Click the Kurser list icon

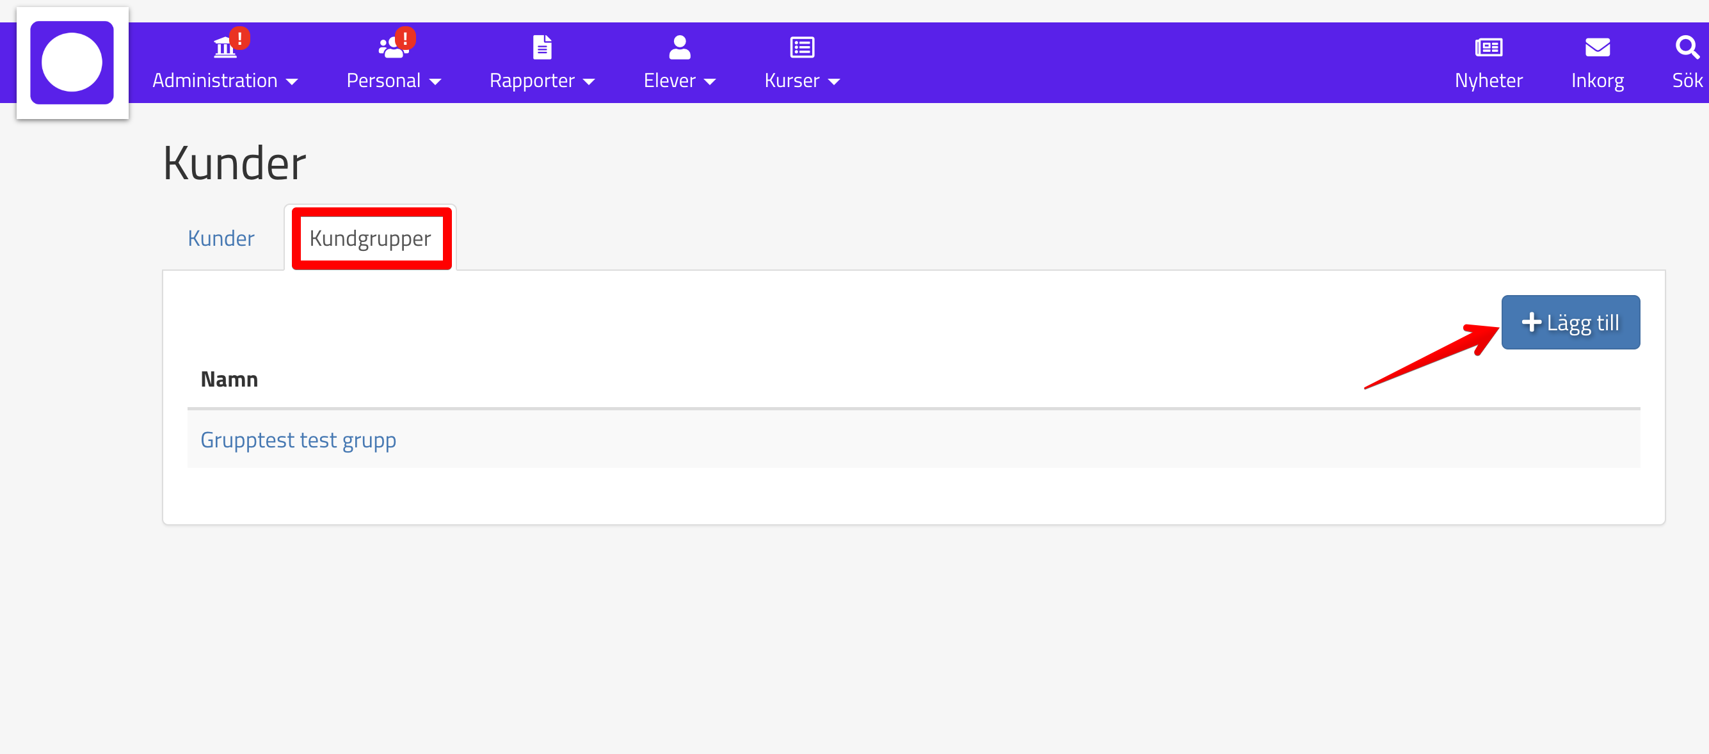pyautogui.click(x=802, y=47)
